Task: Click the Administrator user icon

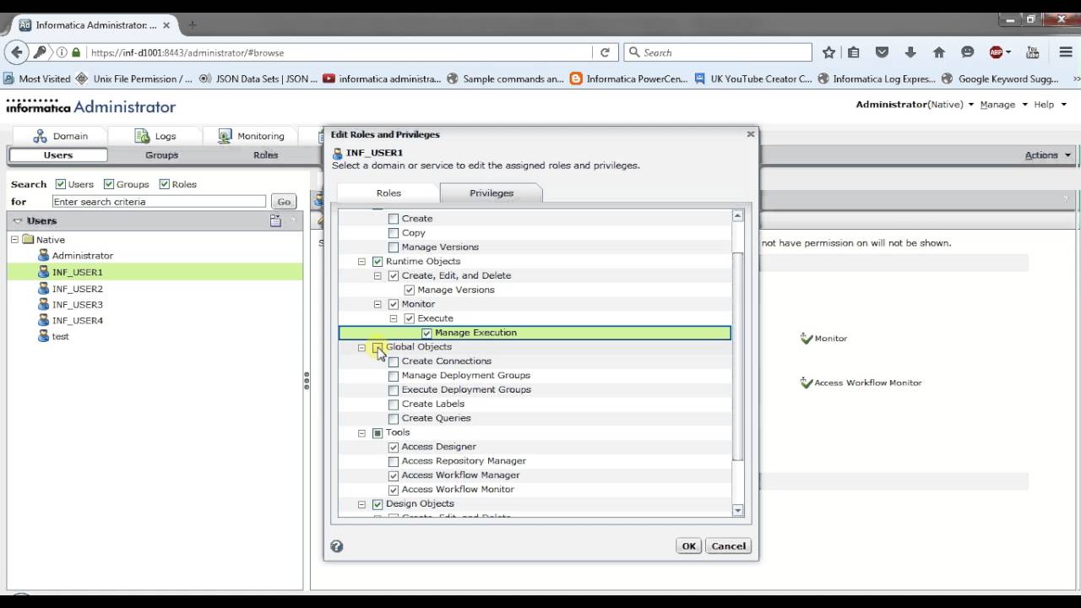Action: 44,255
